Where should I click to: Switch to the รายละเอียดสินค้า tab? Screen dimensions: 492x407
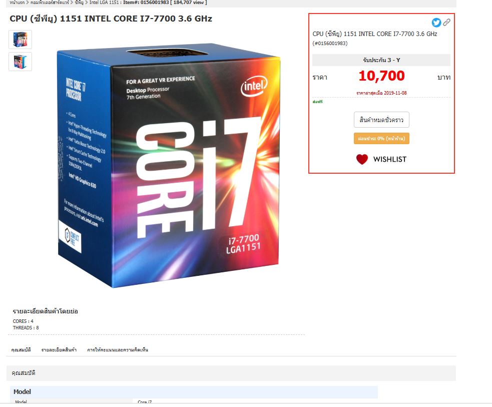pos(59,349)
